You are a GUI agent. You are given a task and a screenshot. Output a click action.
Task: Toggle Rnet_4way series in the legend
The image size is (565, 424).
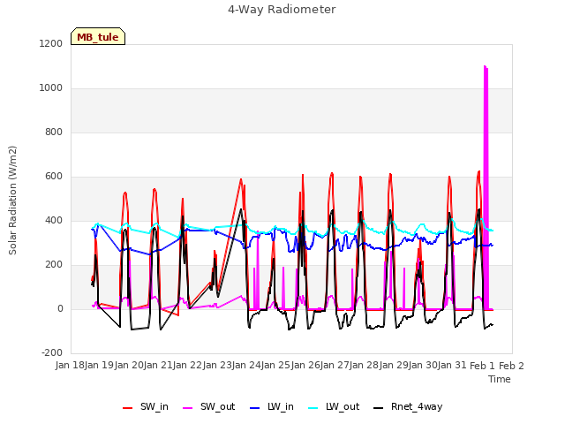pos(408,406)
